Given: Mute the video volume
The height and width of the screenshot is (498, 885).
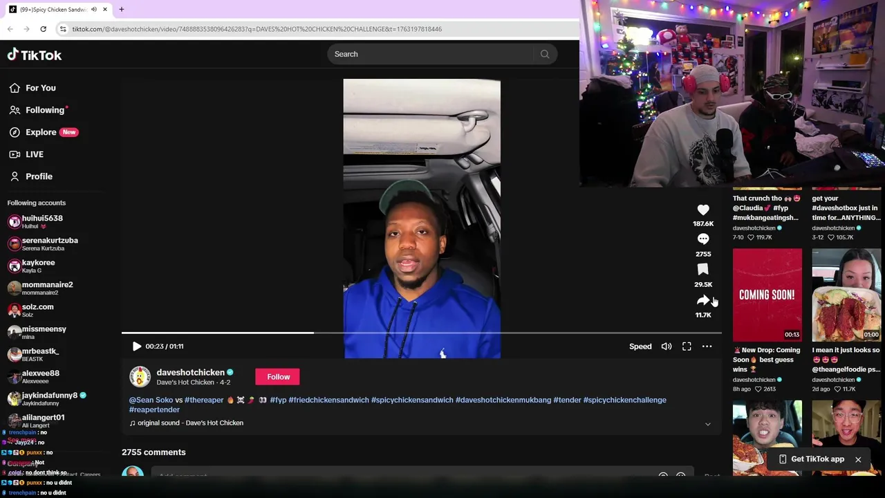Looking at the screenshot, I should (667, 347).
